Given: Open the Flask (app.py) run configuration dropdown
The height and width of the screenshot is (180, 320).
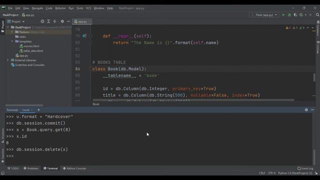Looking at the screenshot, I should pos(264,15).
